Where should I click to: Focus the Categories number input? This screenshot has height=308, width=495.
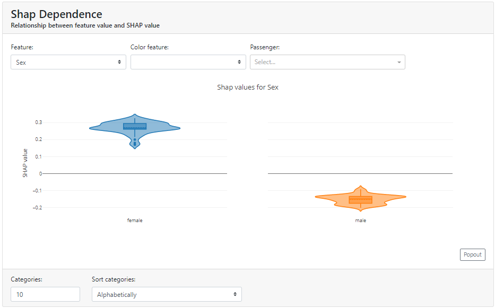[45, 294]
